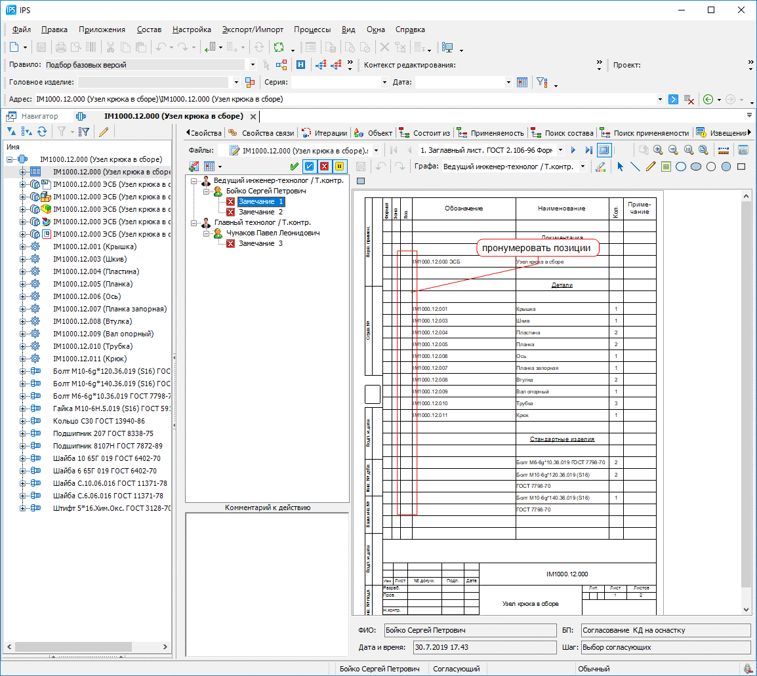Select Замечание 3 in remarks tree

(260, 243)
